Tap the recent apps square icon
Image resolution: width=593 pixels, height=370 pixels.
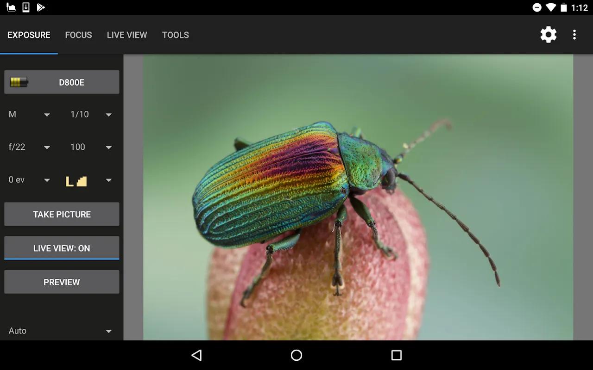(397, 355)
